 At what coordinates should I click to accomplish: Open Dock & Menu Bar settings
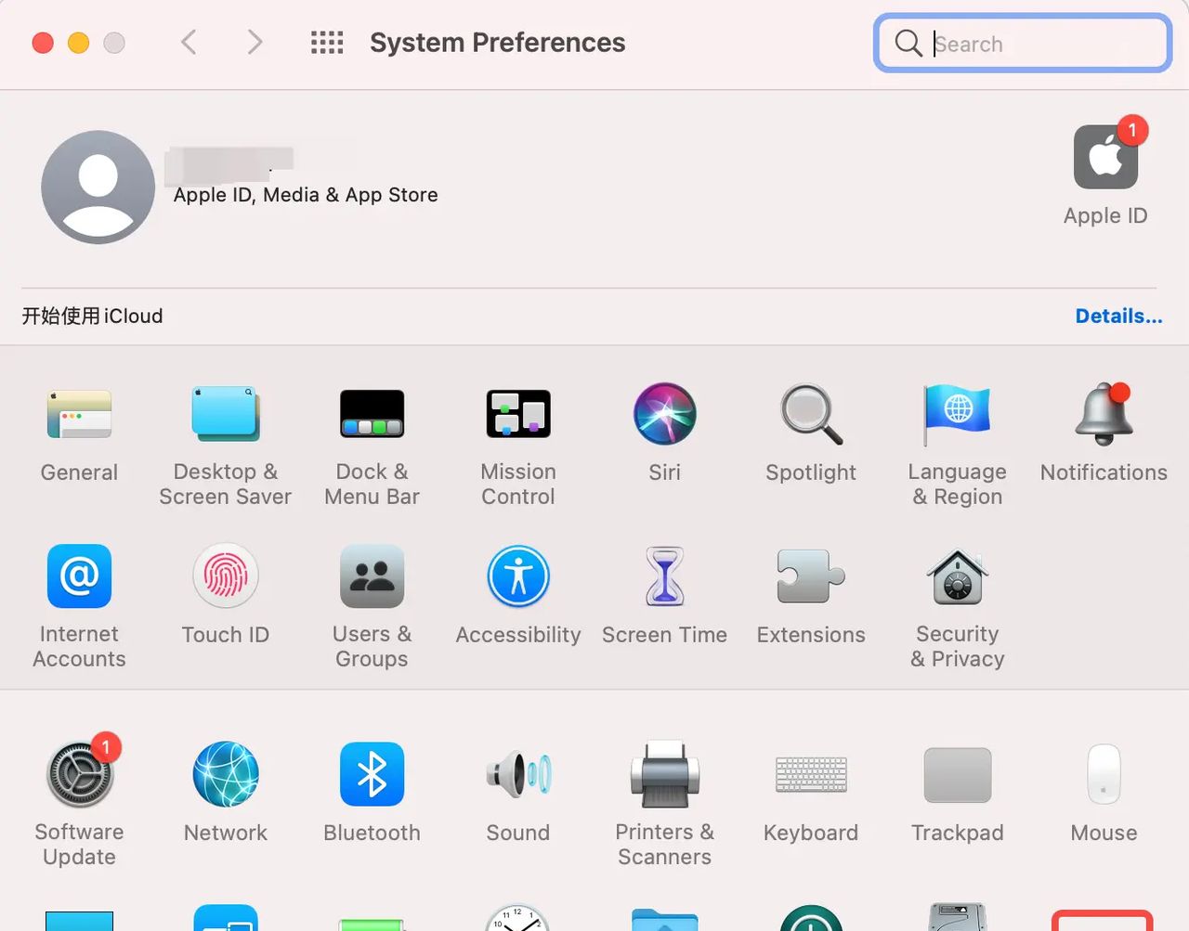click(x=372, y=414)
